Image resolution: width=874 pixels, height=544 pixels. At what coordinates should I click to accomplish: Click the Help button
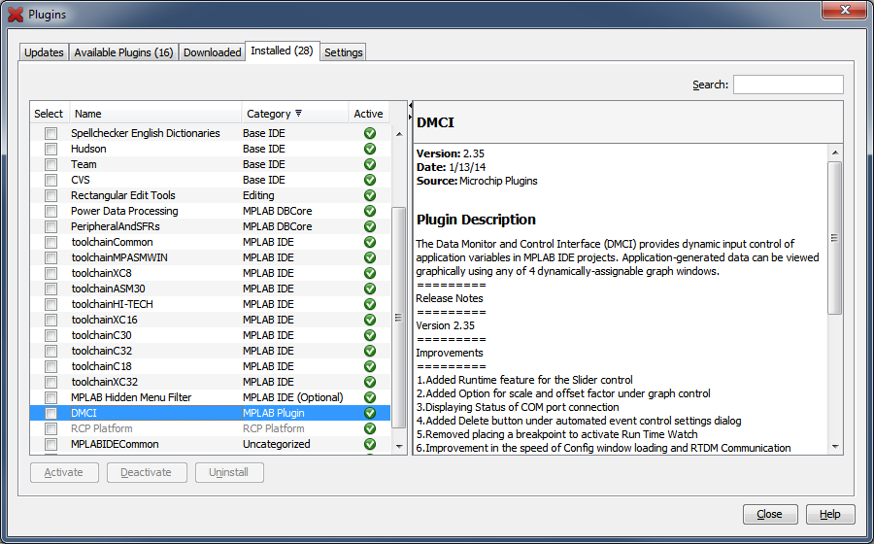click(830, 514)
